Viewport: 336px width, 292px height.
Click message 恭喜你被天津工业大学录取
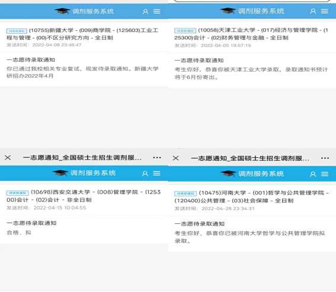coord(251,74)
